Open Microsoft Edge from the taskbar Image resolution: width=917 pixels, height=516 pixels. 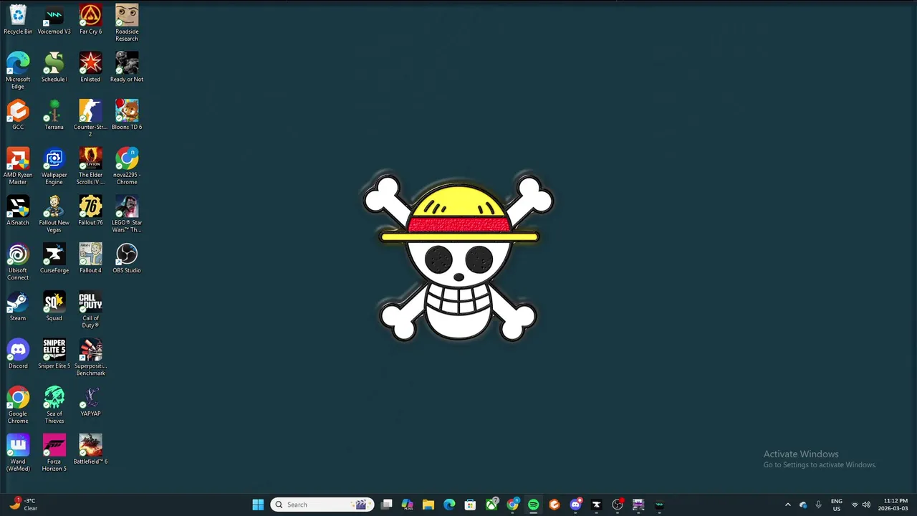(x=449, y=505)
